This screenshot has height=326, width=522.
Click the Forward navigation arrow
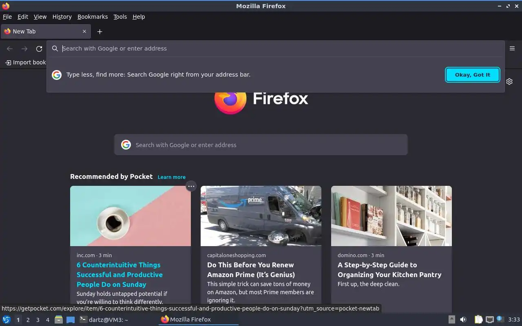tap(24, 48)
